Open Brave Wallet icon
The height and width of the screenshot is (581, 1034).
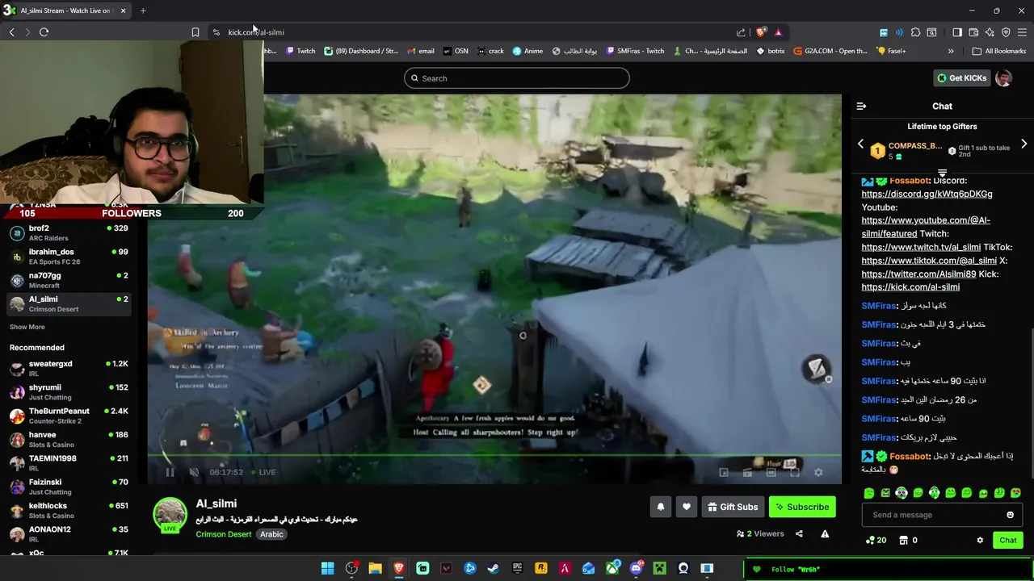point(973,32)
